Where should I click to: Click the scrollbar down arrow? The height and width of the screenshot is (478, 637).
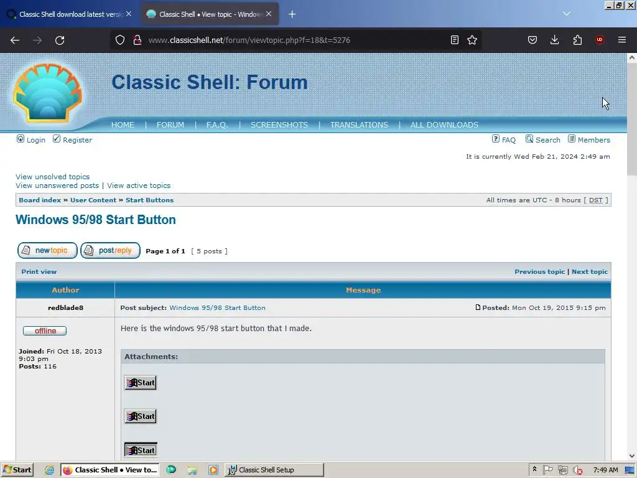632,456
